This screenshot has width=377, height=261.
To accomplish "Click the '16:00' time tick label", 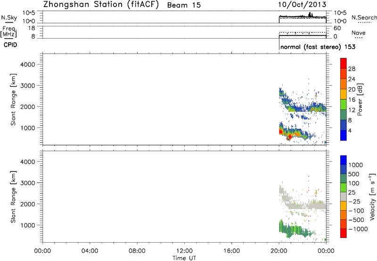I will point(231,251).
